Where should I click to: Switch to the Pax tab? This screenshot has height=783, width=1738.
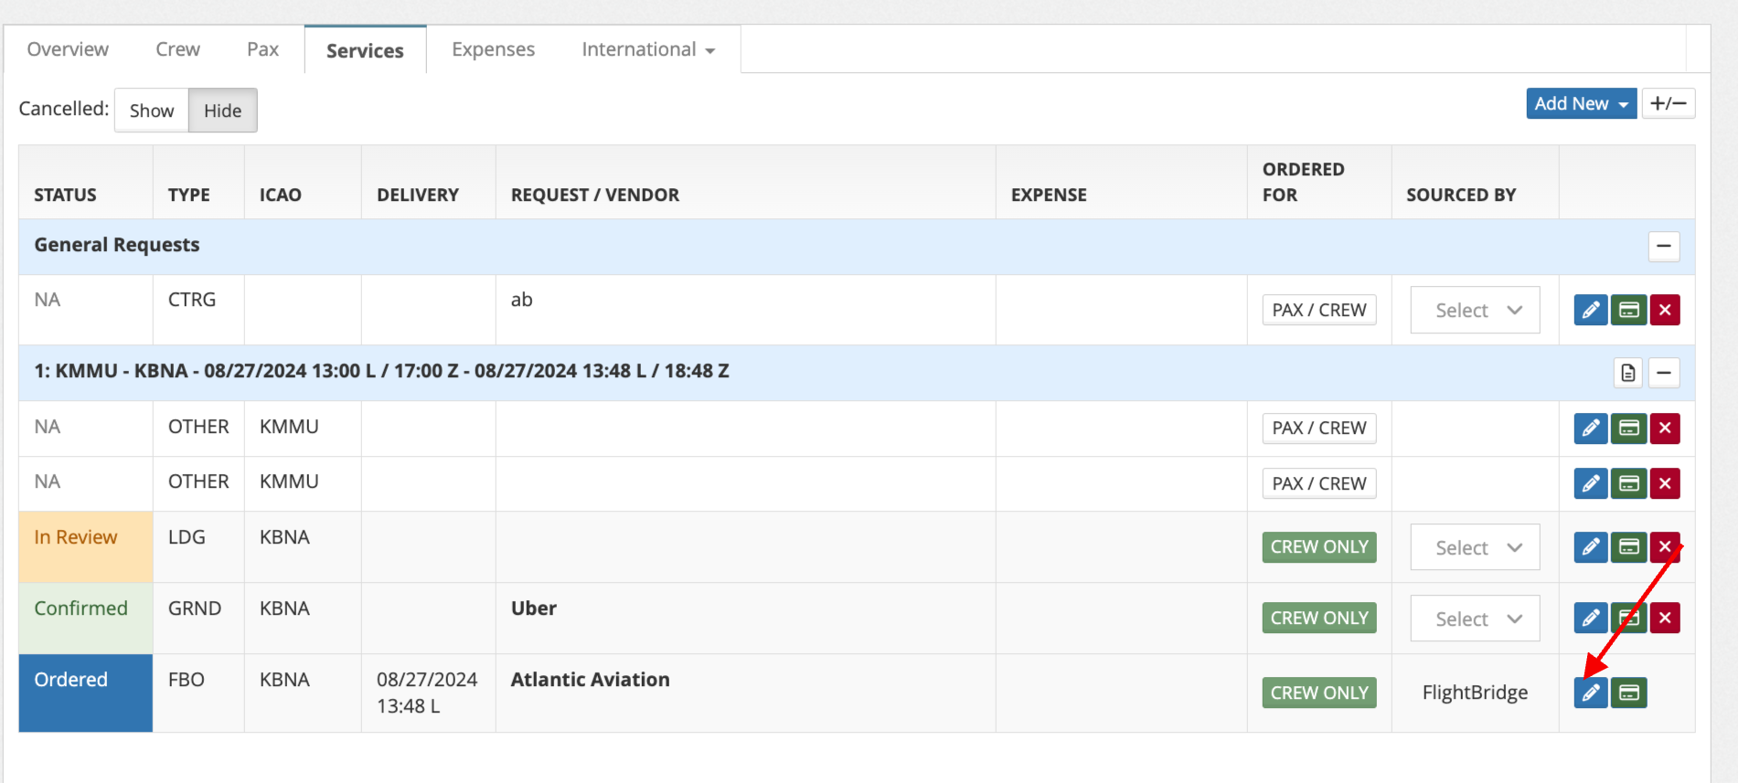(x=262, y=49)
